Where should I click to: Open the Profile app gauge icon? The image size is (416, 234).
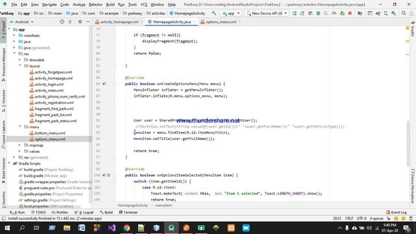coord(334,13)
